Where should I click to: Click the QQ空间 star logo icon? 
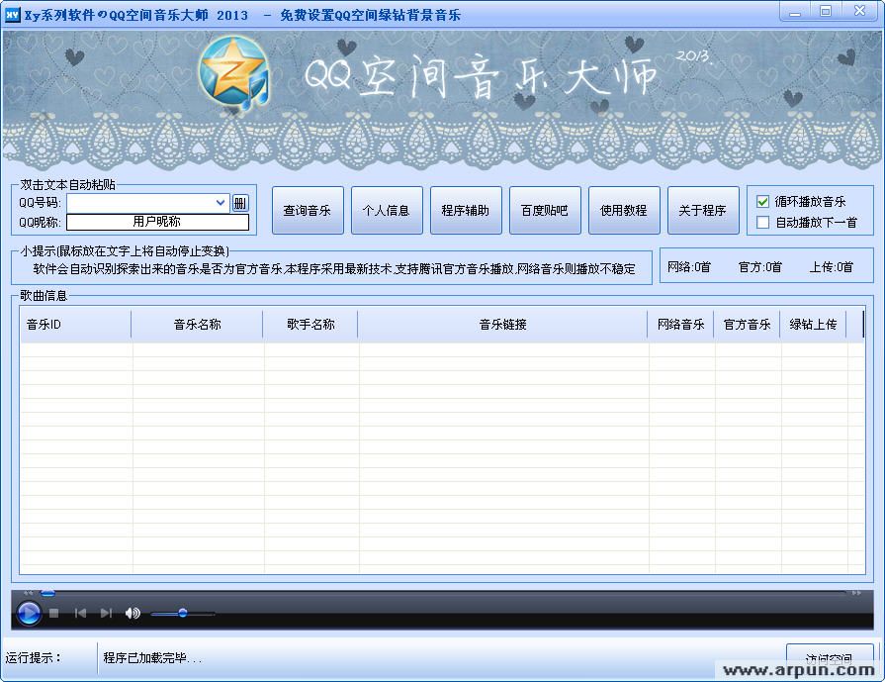233,73
